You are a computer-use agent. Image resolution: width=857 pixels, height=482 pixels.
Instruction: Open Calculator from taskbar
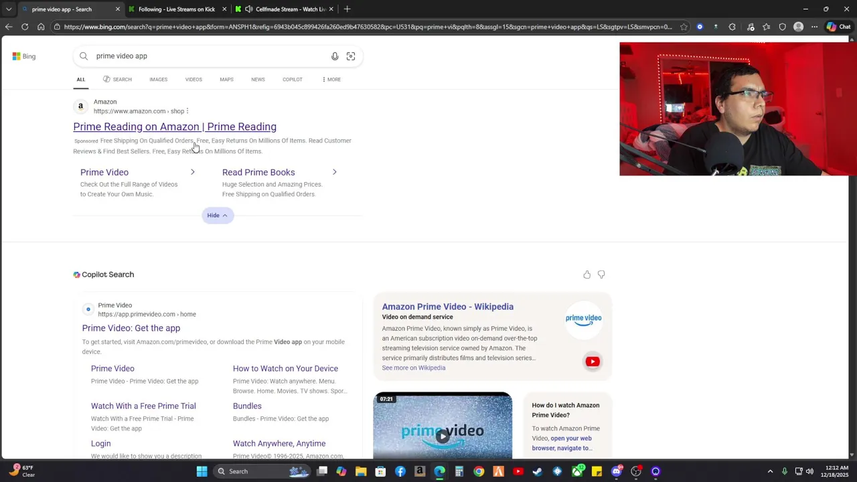459,471
